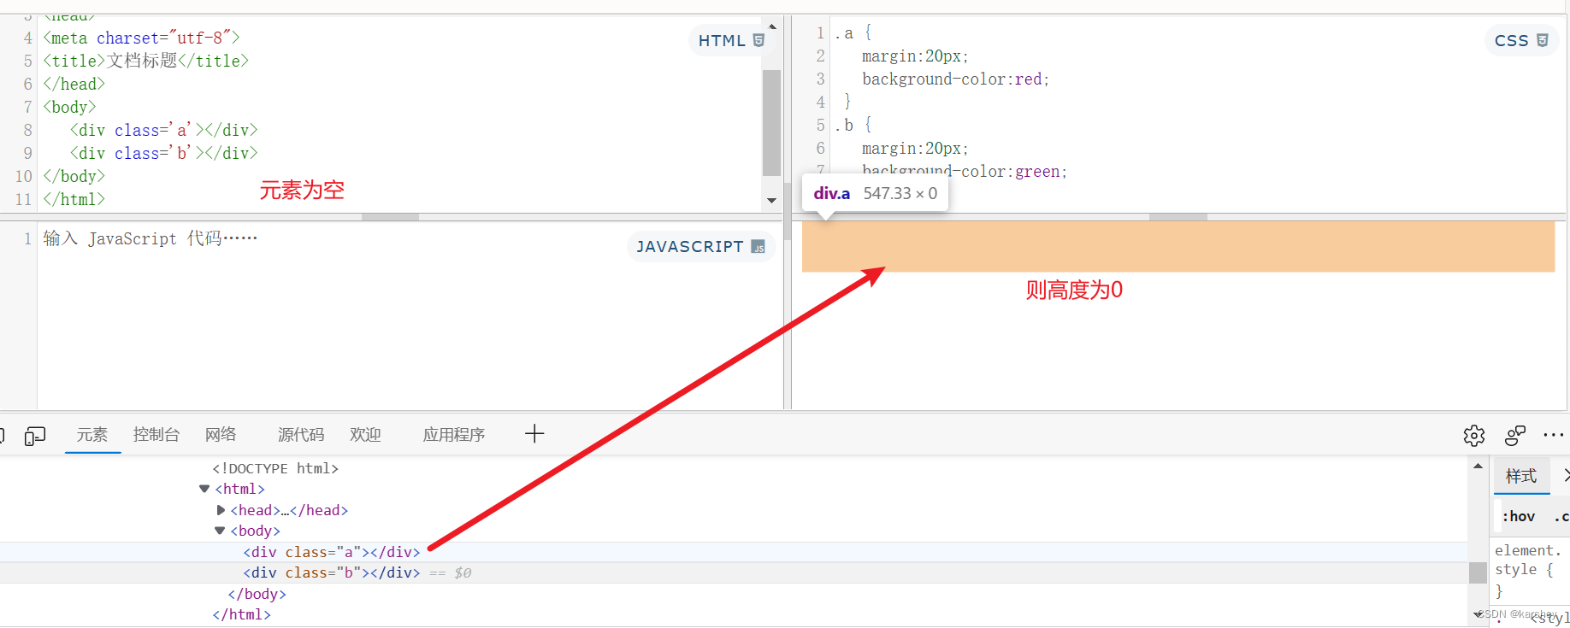Viewport: 1570px width, 628px height.
Task: Click background-color:green line in CSS editor
Action: pos(965,171)
